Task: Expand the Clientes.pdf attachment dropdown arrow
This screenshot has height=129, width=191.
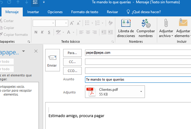Action: (x=141, y=92)
